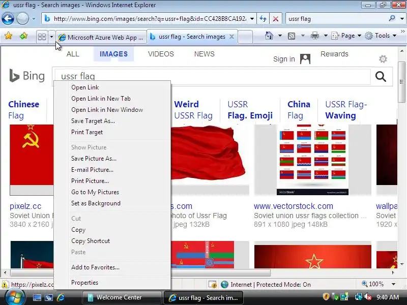This screenshot has height=305, width=407.
Task: Switch to Bing VIDEOS results
Action: (x=161, y=54)
